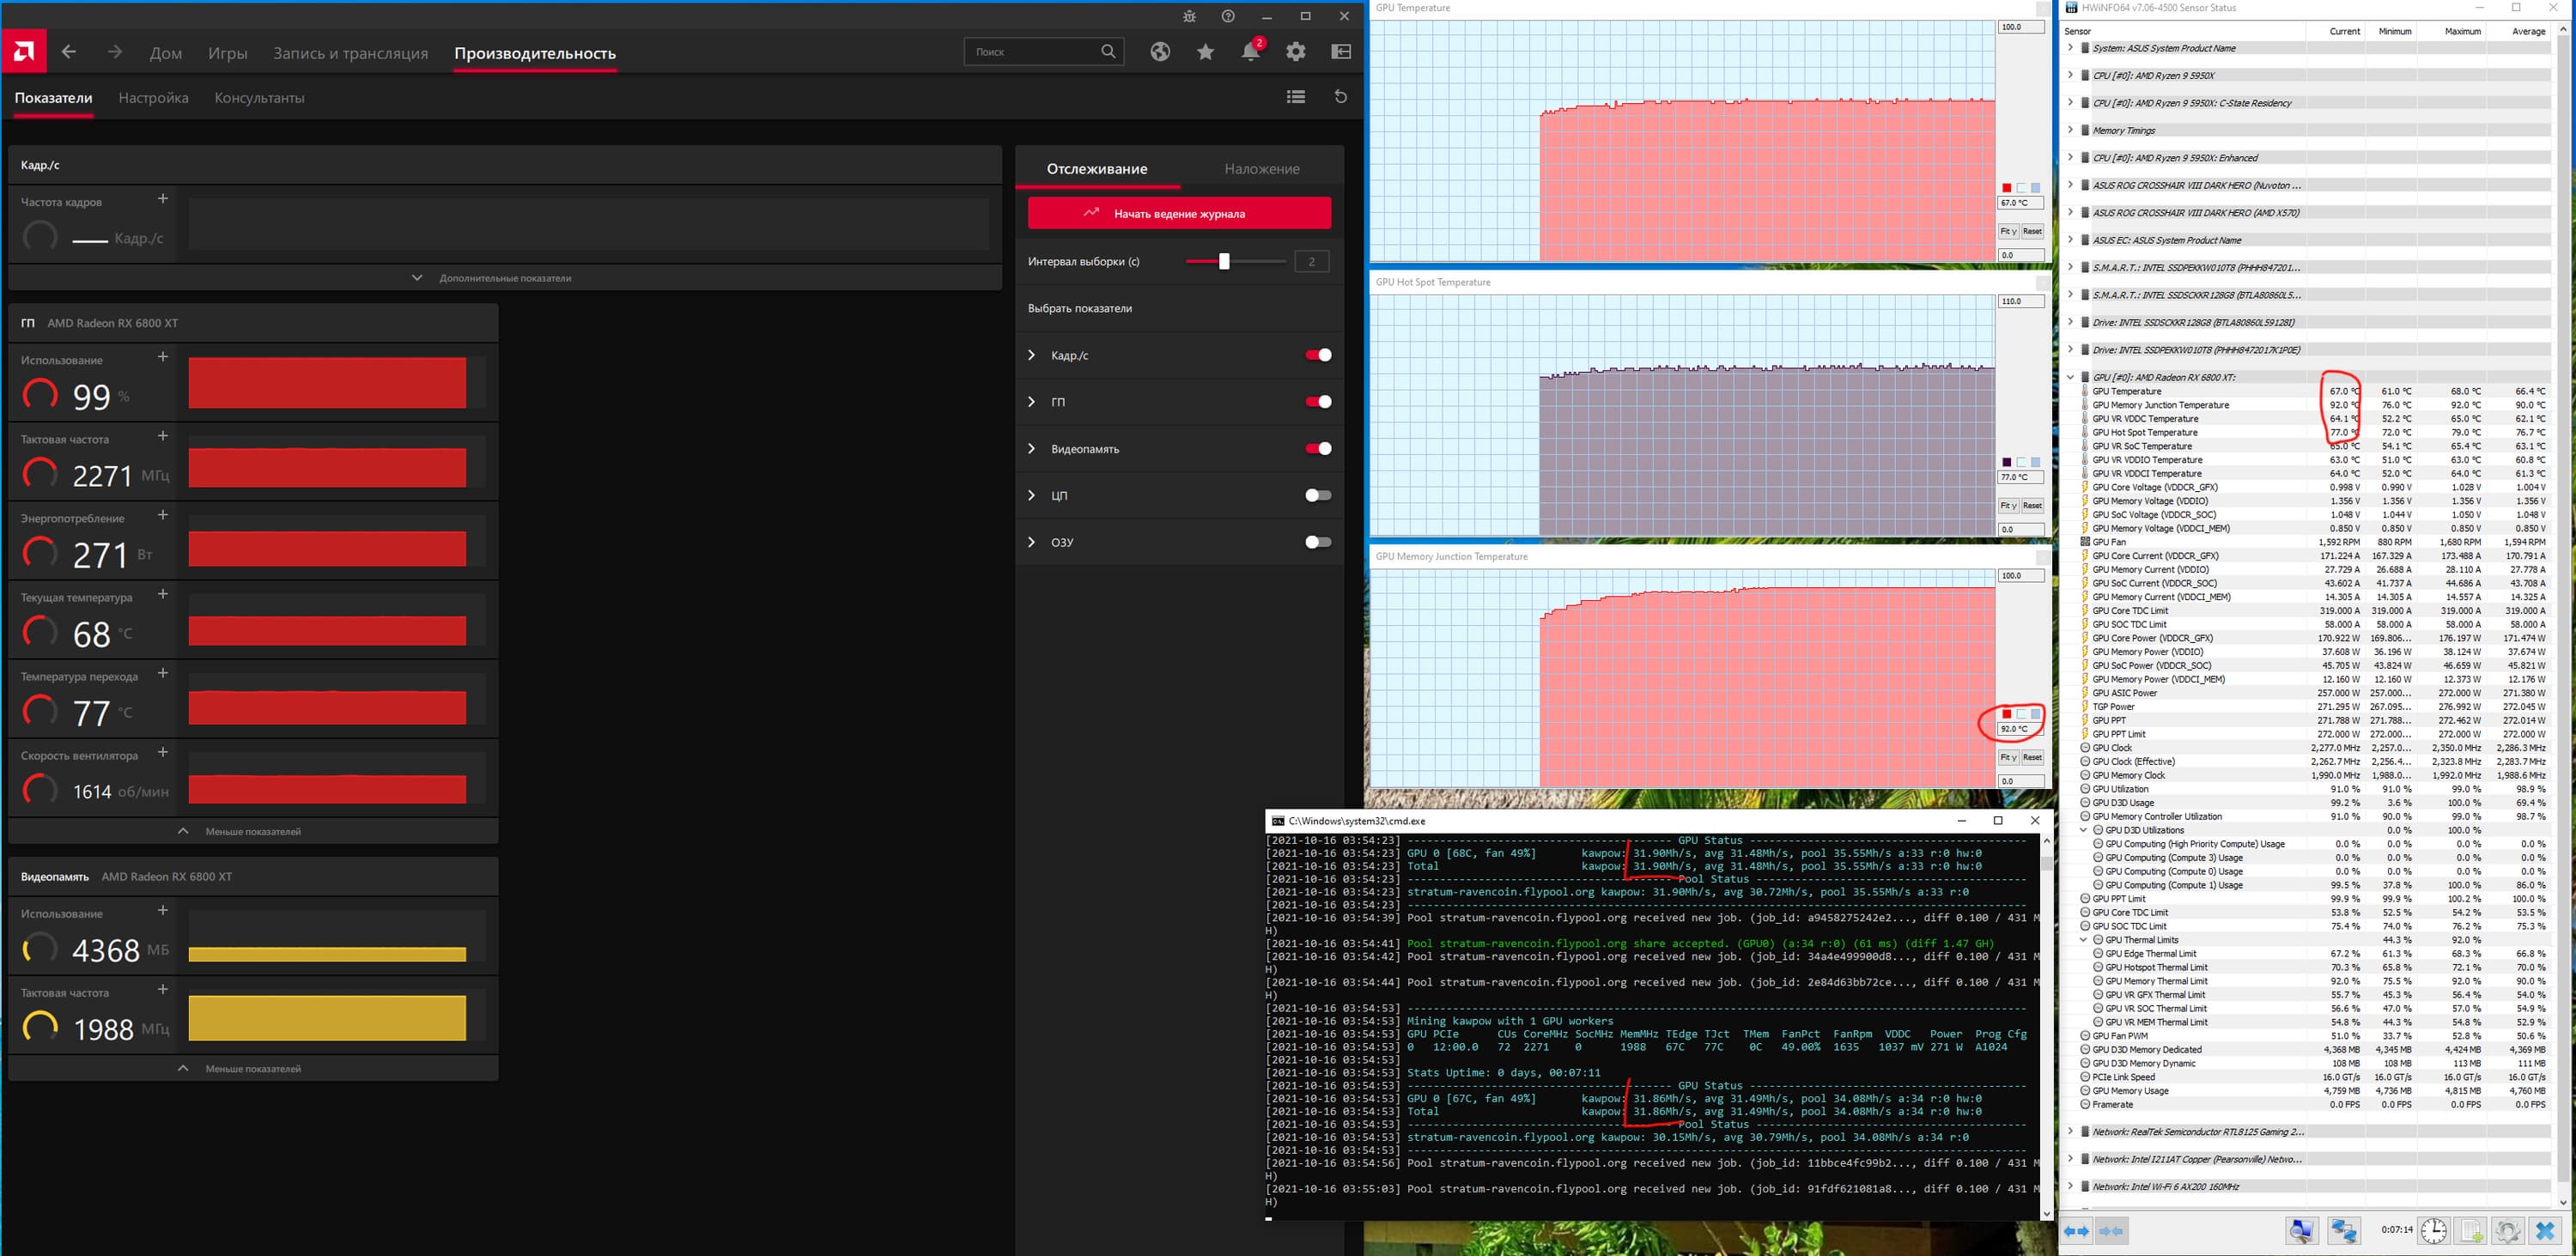Click the reset metrics arrow icon
Viewport: 2576px width, 1256px height.
pyautogui.click(x=1341, y=97)
